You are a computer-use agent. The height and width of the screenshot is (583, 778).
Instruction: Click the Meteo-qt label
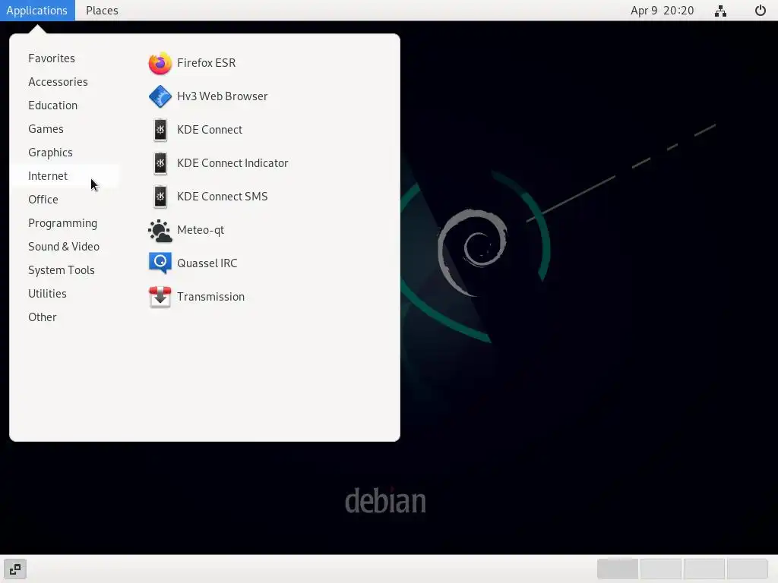coord(201,230)
